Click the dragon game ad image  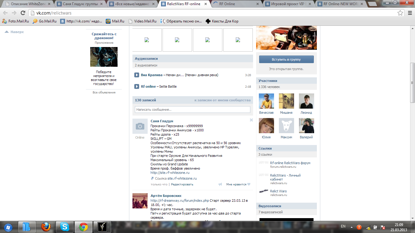coord(104,57)
